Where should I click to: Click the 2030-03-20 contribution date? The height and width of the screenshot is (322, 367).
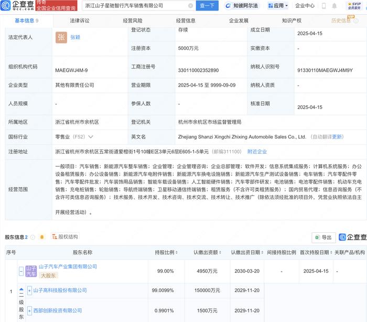tap(247, 271)
